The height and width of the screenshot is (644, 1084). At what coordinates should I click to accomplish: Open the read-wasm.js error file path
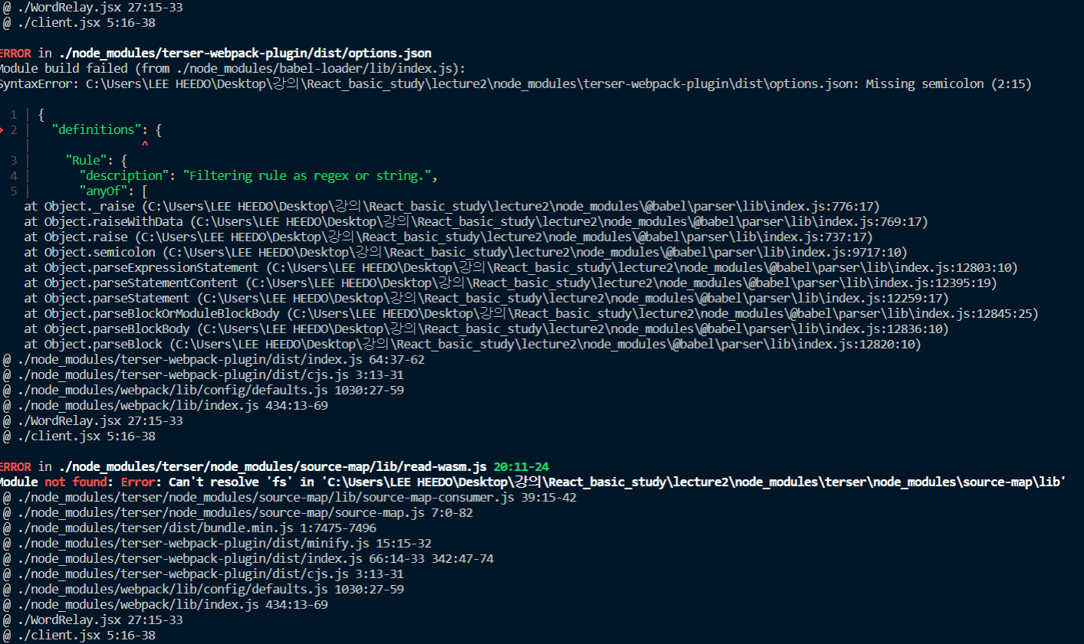pyautogui.click(x=273, y=466)
